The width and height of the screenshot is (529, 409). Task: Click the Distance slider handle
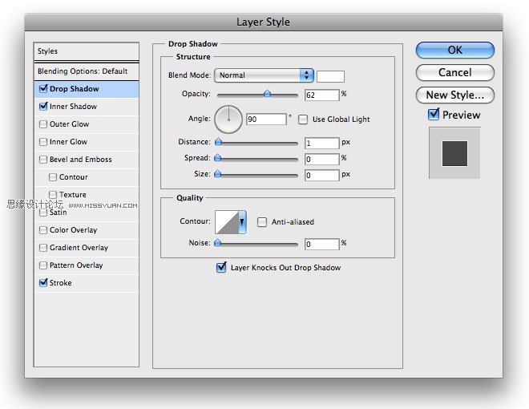[218, 142]
